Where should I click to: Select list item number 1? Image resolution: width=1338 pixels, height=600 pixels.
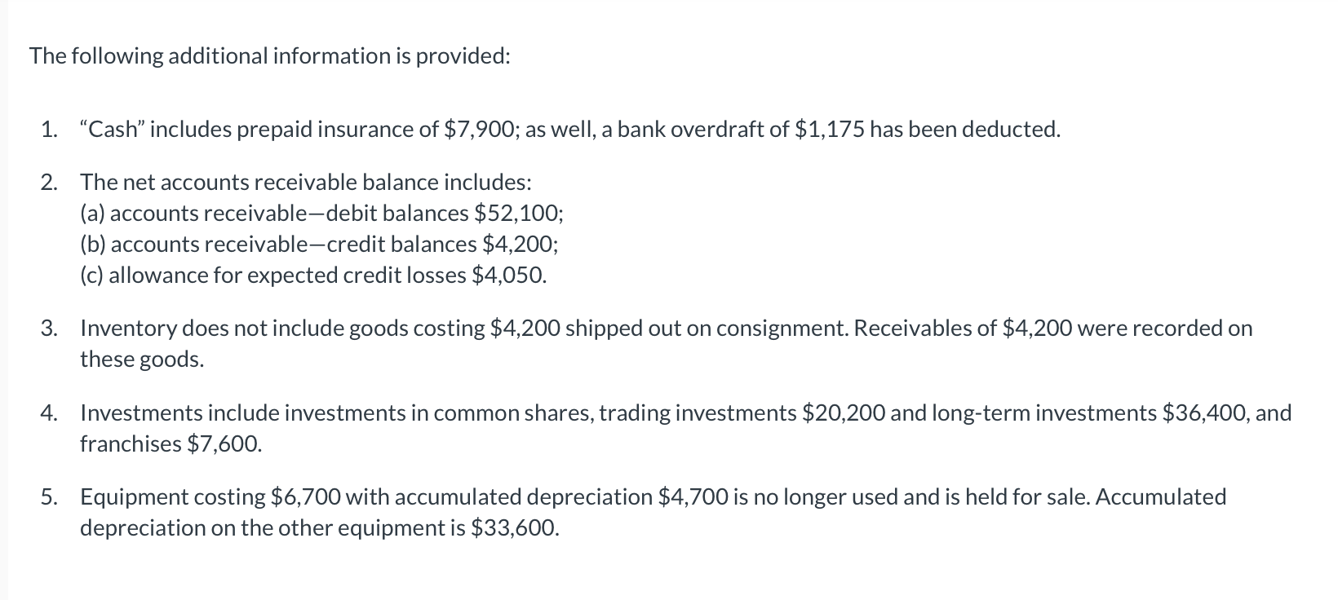pos(552,130)
